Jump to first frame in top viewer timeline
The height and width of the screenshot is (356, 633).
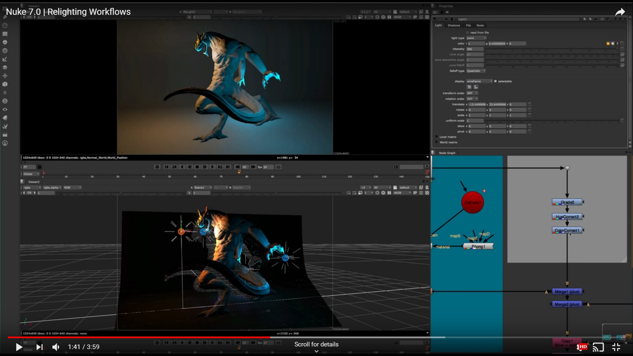166,167
